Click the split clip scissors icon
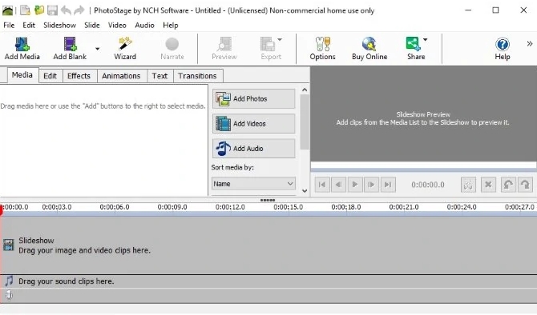Viewport: 537px width, 315px height. [468, 185]
